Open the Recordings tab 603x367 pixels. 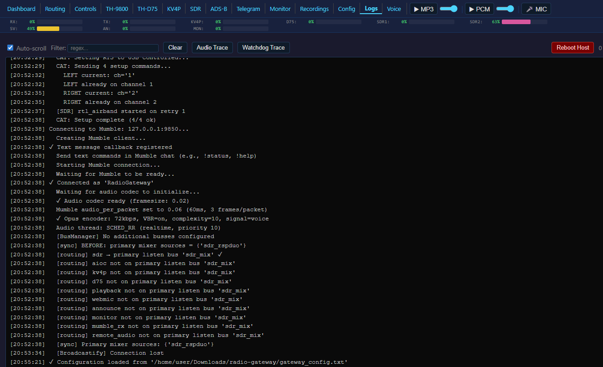pos(314,9)
